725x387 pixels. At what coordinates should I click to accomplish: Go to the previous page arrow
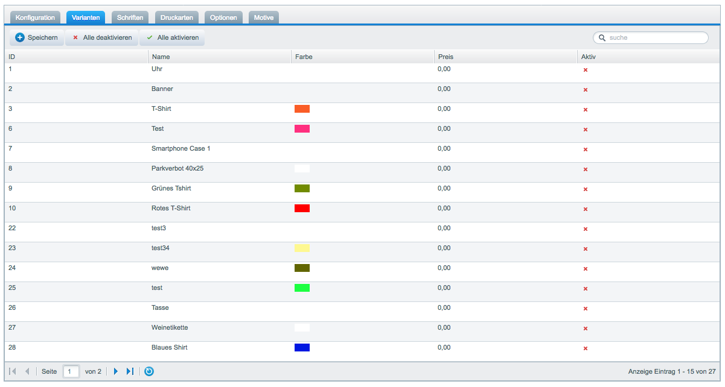point(27,371)
